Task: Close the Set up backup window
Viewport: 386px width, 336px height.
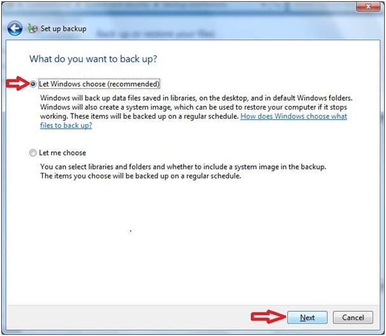Action: (x=368, y=6)
